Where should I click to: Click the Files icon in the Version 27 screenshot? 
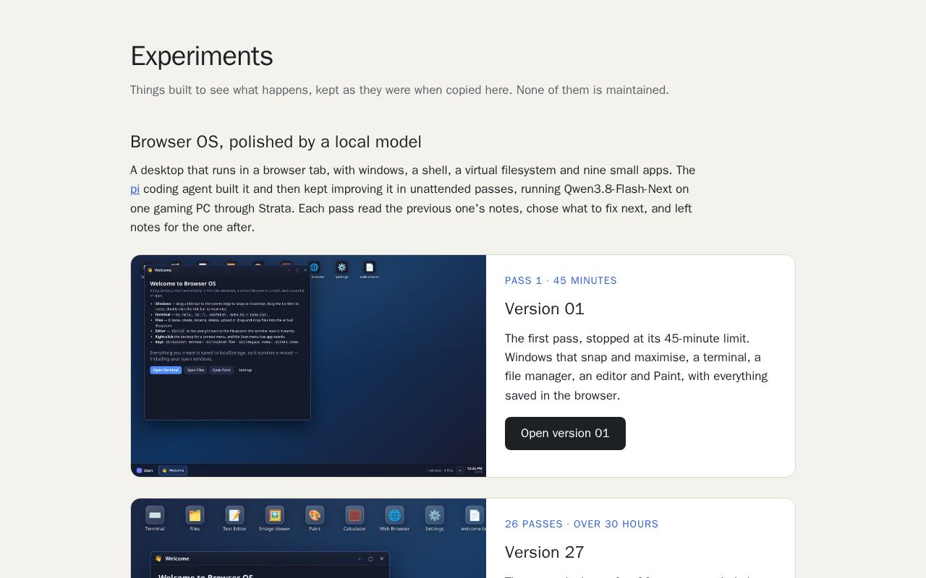point(195,514)
